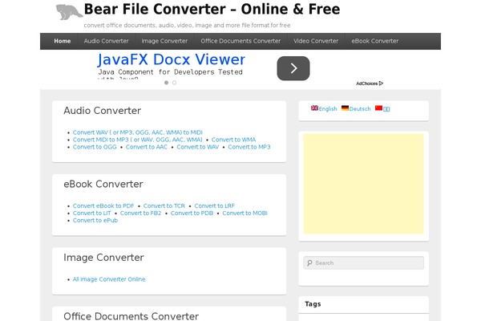
Task: Open Convert to MOBI link
Action: click(x=245, y=213)
